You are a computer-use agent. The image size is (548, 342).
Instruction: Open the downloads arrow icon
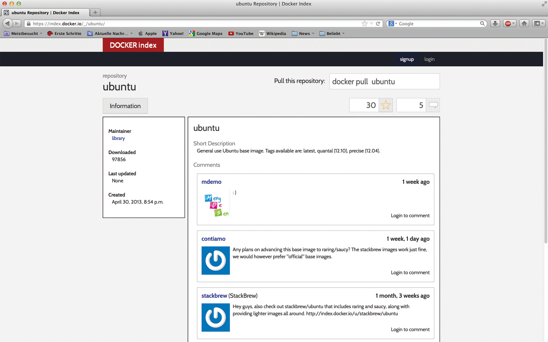[x=495, y=24]
